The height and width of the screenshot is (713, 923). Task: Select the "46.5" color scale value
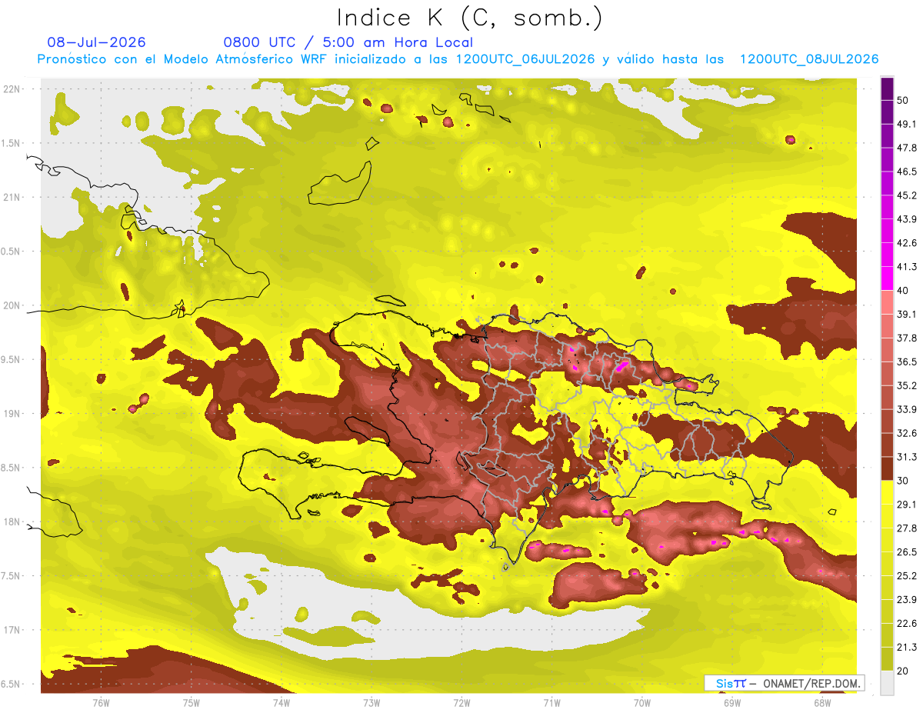coord(907,171)
